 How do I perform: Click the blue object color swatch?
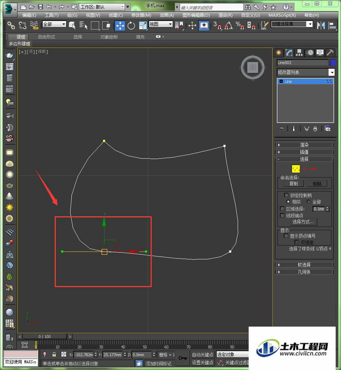tap(333, 63)
